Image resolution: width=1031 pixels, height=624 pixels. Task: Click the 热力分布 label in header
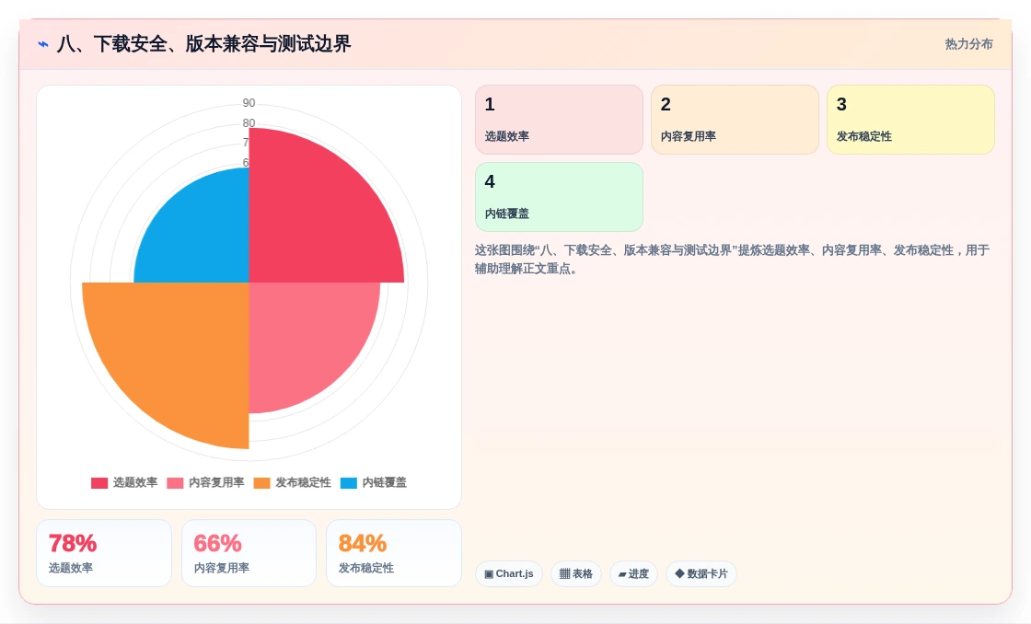click(x=968, y=44)
